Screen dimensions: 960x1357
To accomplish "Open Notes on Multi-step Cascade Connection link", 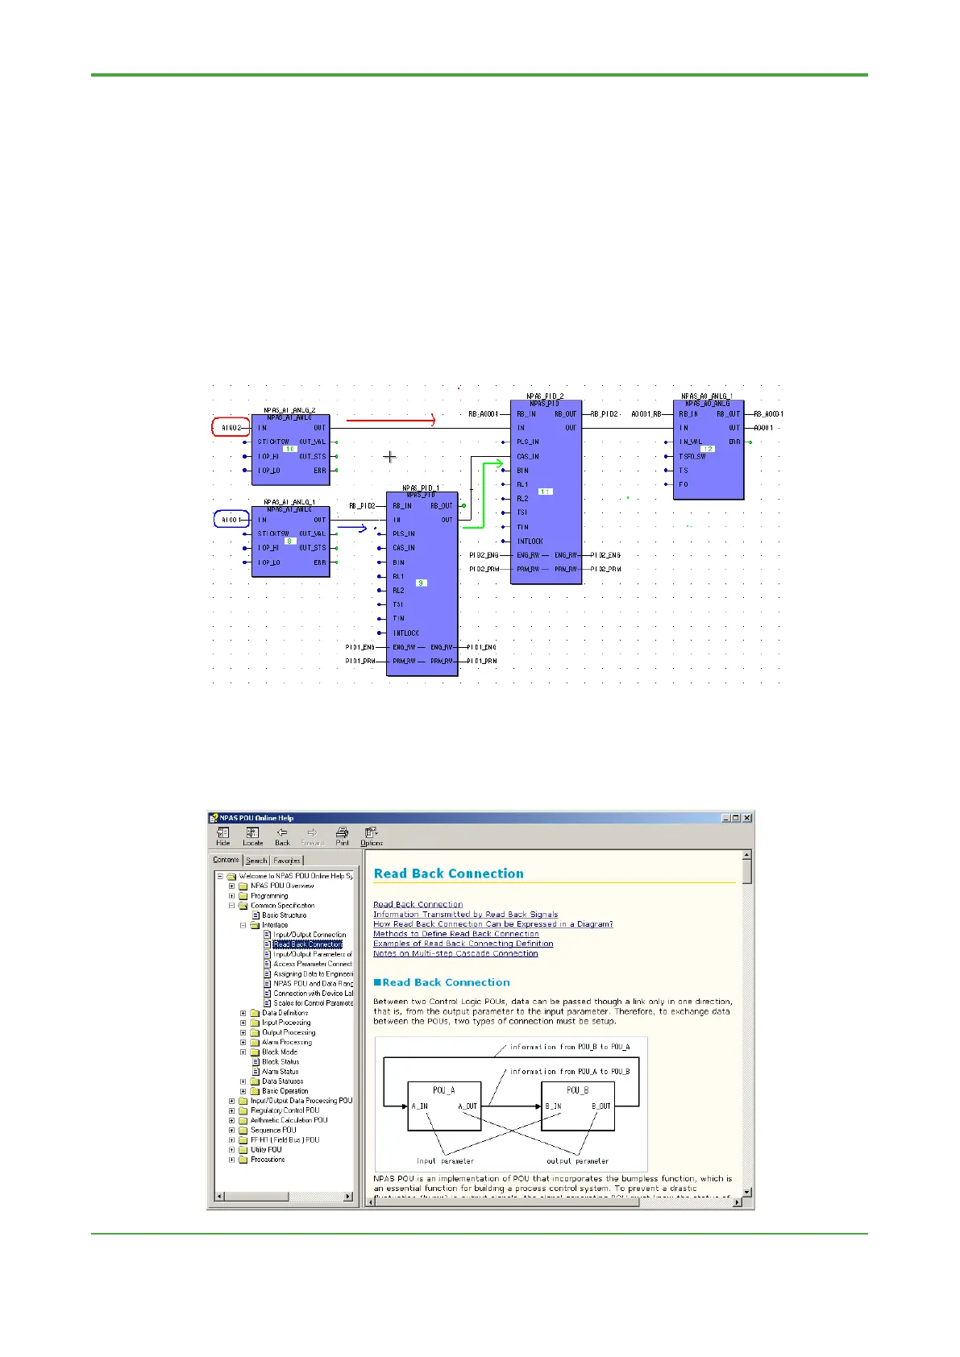I will pos(455,953).
